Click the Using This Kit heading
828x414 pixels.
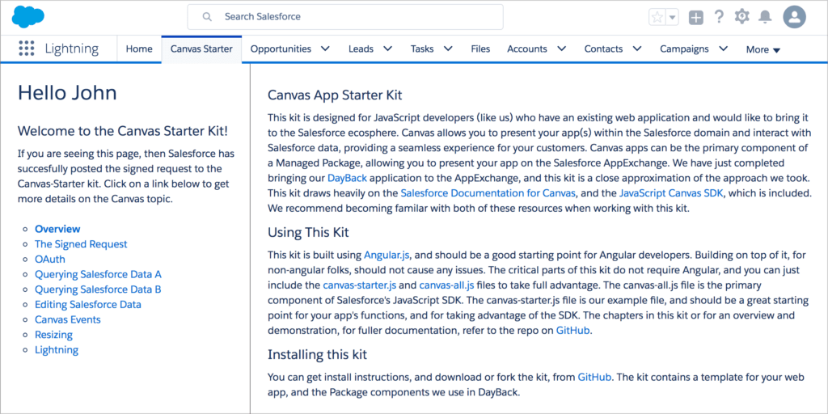click(x=308, y=232)
